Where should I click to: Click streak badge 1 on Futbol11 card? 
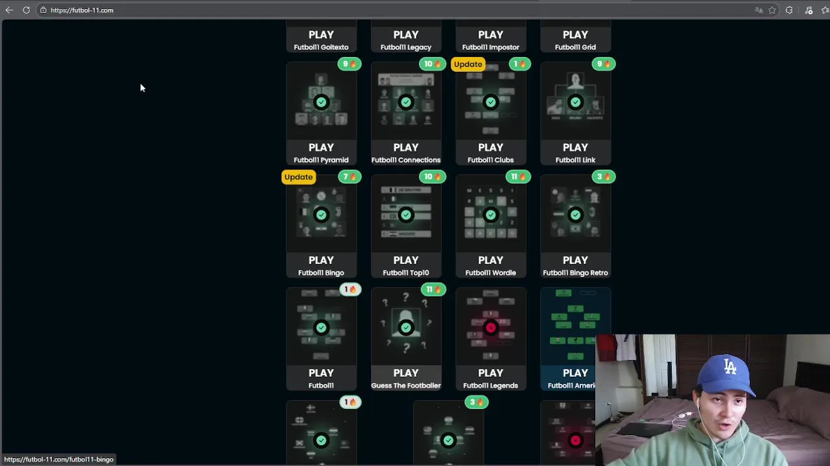pyautogui.click(x=350, y=289)
